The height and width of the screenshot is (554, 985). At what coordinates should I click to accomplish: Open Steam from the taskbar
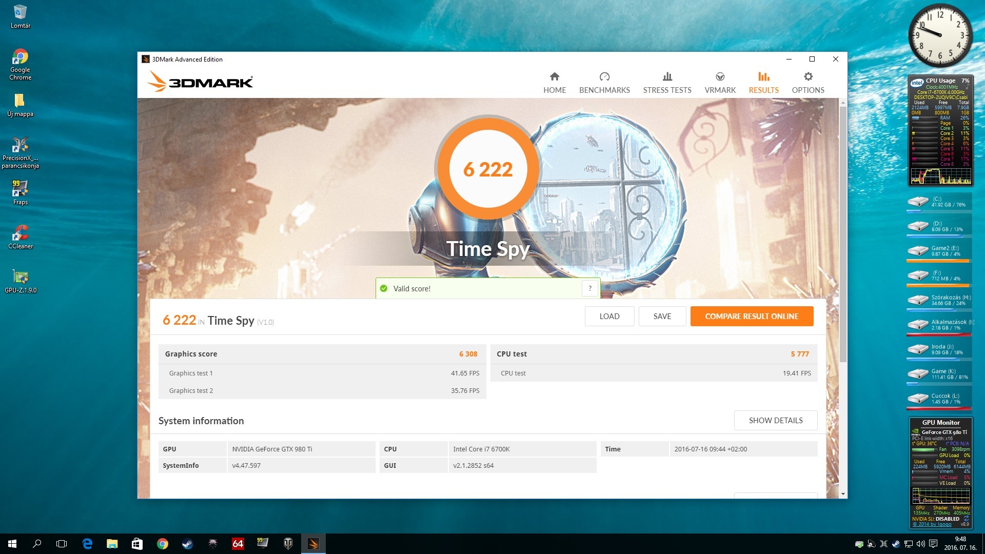(x=187, y=544)
